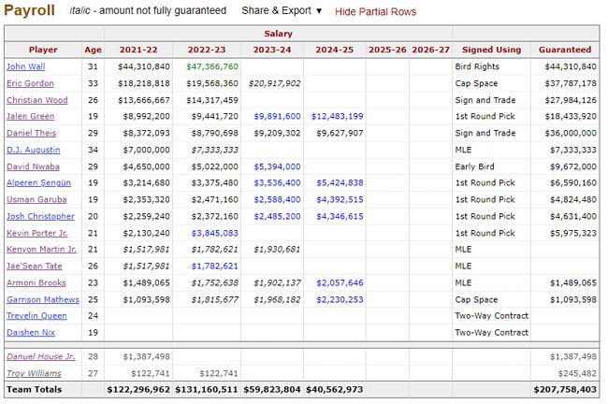
Task: Click the Alperen Şengün player link
Action: click(x=38, y=182)
